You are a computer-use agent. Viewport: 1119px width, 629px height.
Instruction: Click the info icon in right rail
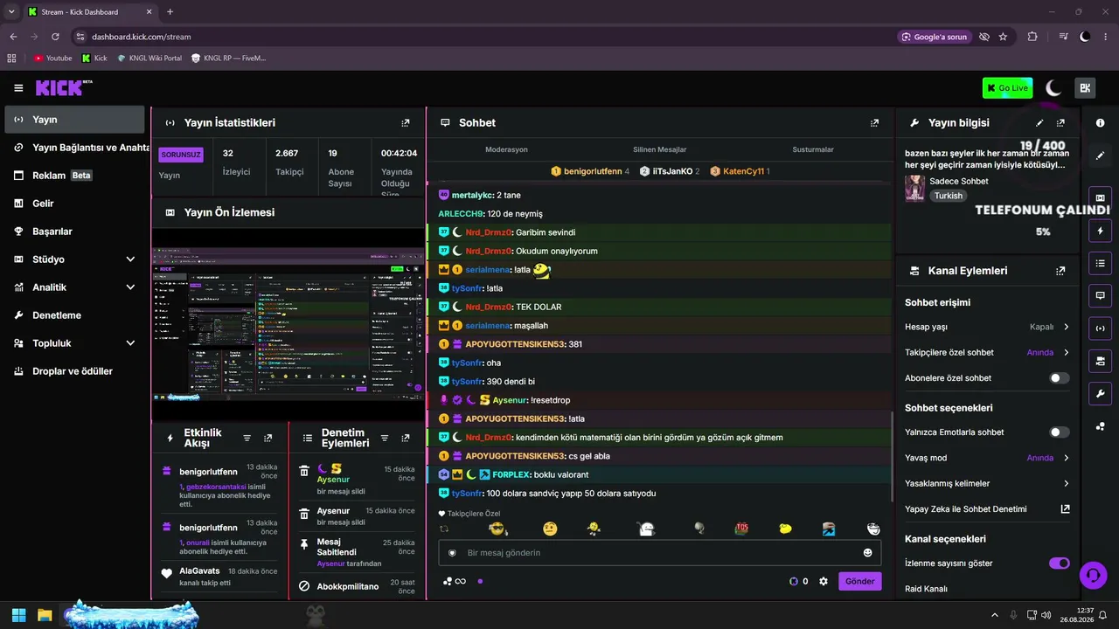click(1100, 123)
